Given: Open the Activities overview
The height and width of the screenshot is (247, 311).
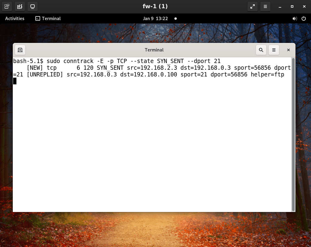Looking at the screenshot, I should pyautogui.click(x=15, y=19).
